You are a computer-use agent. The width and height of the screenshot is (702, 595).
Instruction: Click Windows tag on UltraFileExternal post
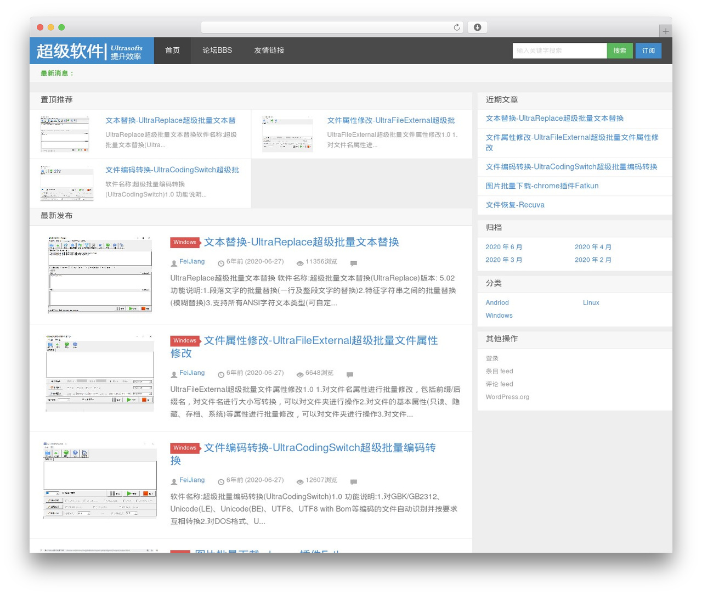tap(185, 341)
